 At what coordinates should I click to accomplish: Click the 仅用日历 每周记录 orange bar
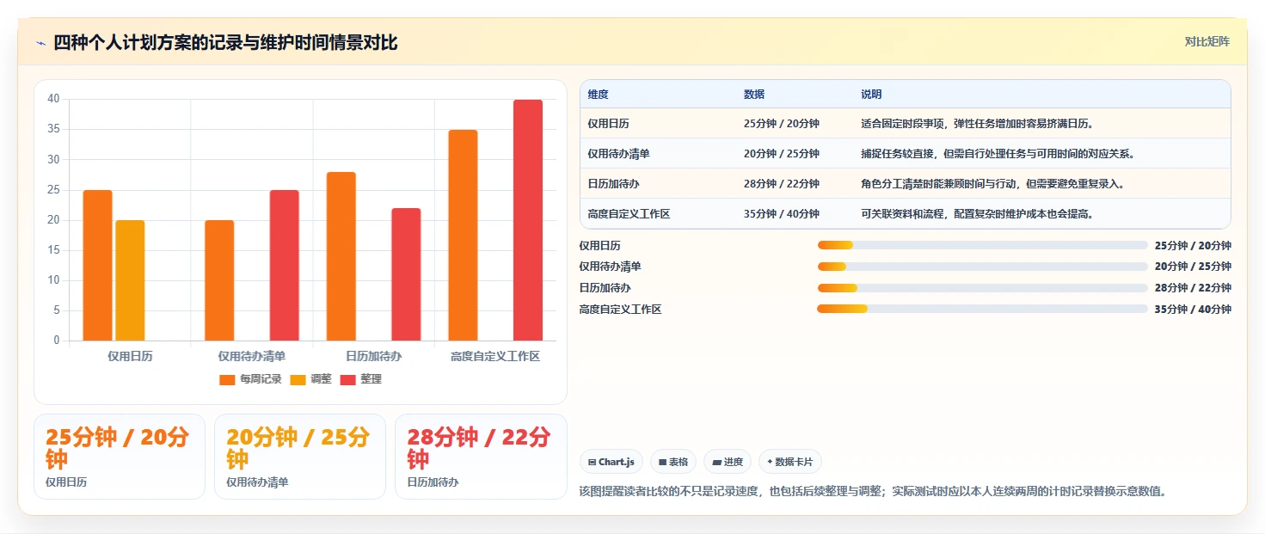(x=97, y=265)
